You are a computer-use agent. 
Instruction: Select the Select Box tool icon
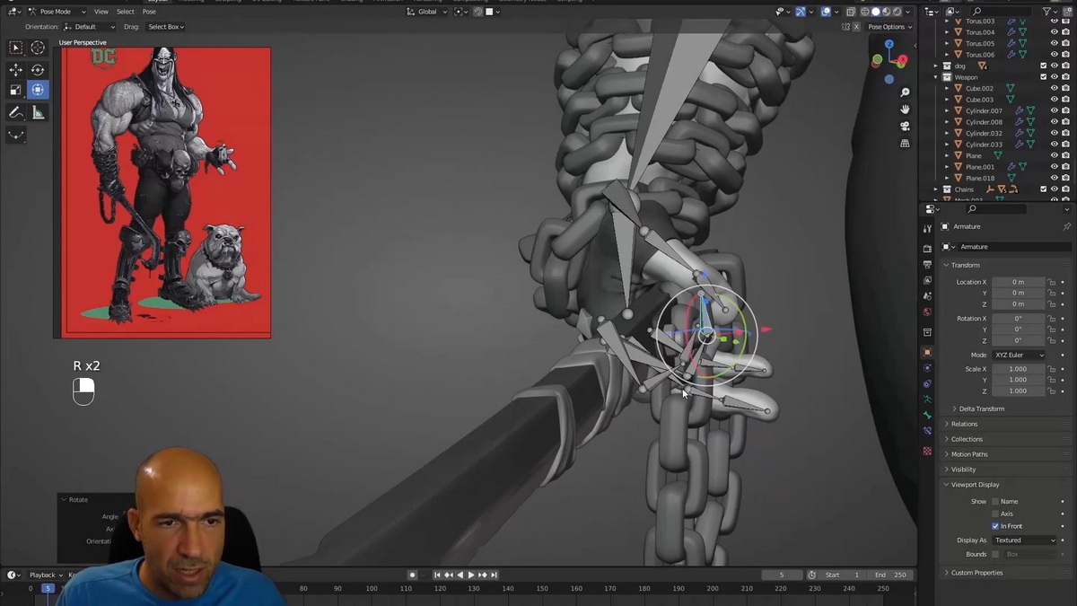click(16, 48)
